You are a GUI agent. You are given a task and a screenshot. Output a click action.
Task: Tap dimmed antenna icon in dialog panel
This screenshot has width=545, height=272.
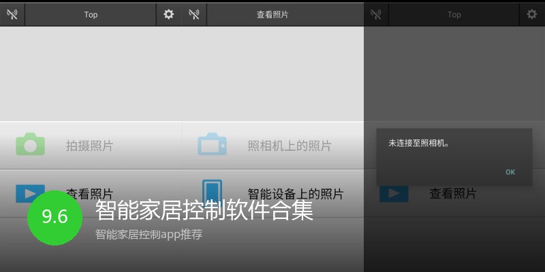pos(376,14)
